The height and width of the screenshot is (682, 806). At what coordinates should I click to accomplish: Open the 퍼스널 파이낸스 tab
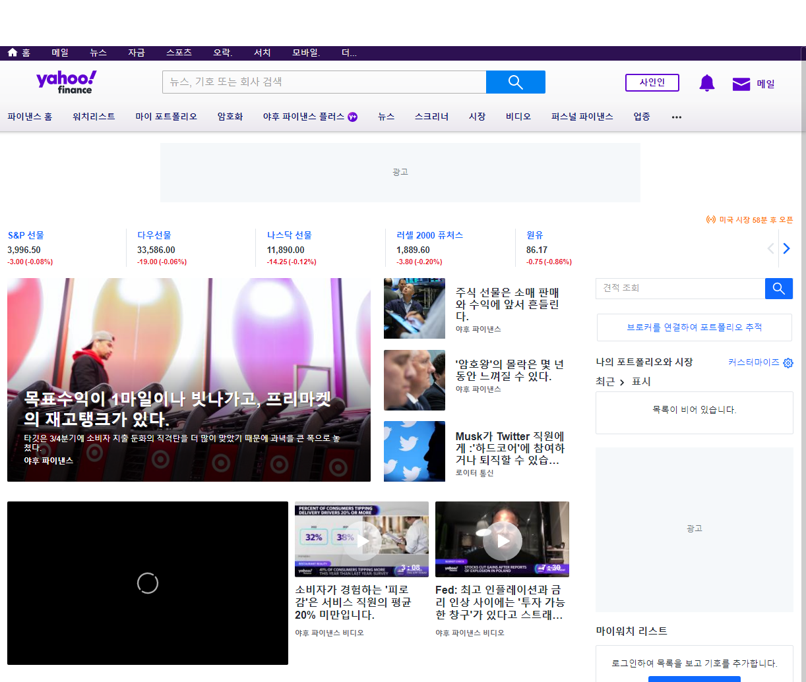582,117
